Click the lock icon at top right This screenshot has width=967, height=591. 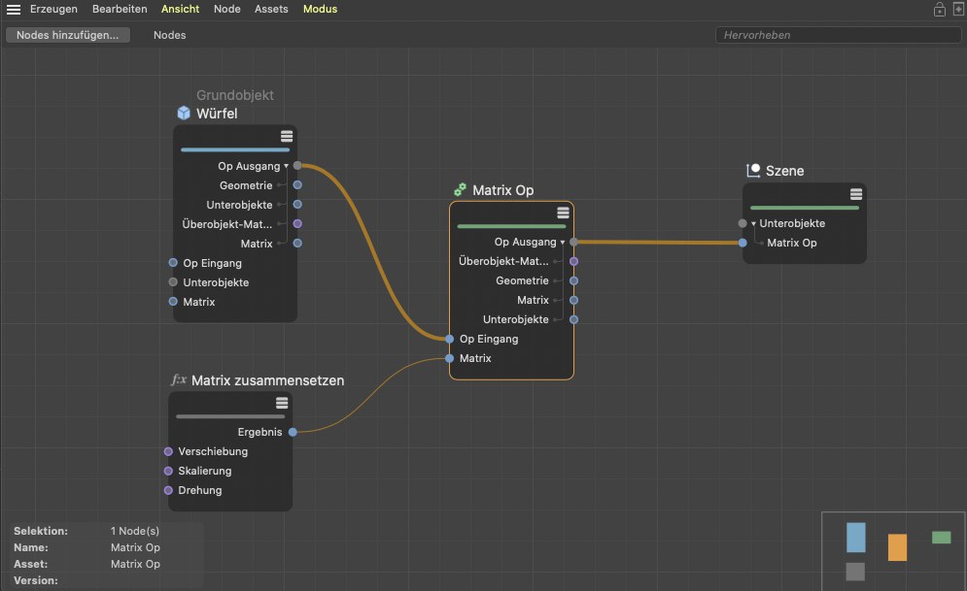[939, 10]
